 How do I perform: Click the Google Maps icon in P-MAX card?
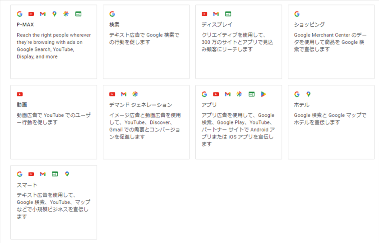pyautogui.click(x=54, y=14)
